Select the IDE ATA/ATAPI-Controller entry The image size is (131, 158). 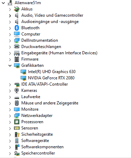44,84
